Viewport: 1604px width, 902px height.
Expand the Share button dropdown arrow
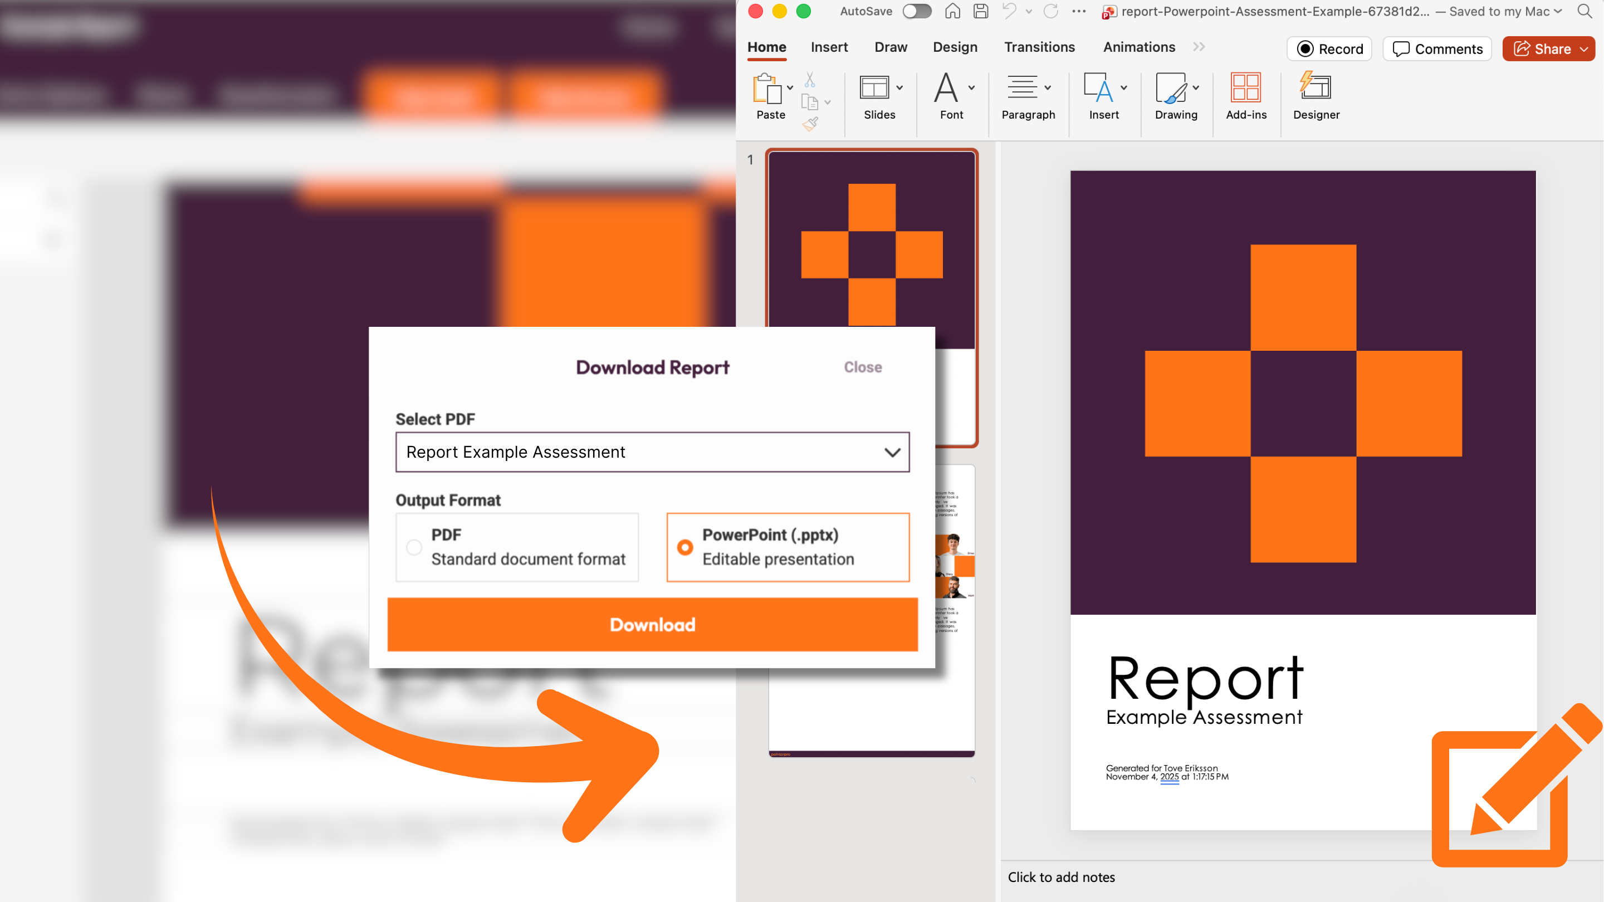pos(1584,49)
